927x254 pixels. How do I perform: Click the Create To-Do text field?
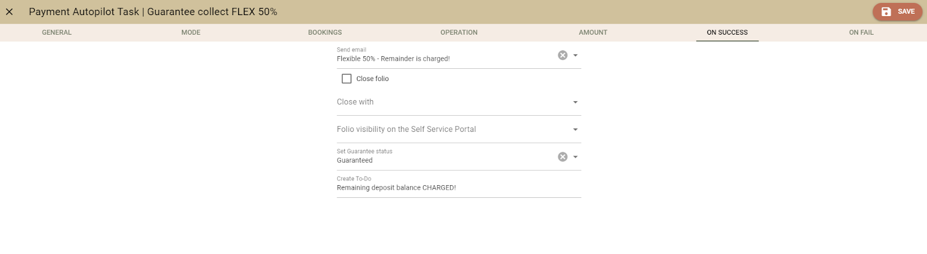pos(440,188)
